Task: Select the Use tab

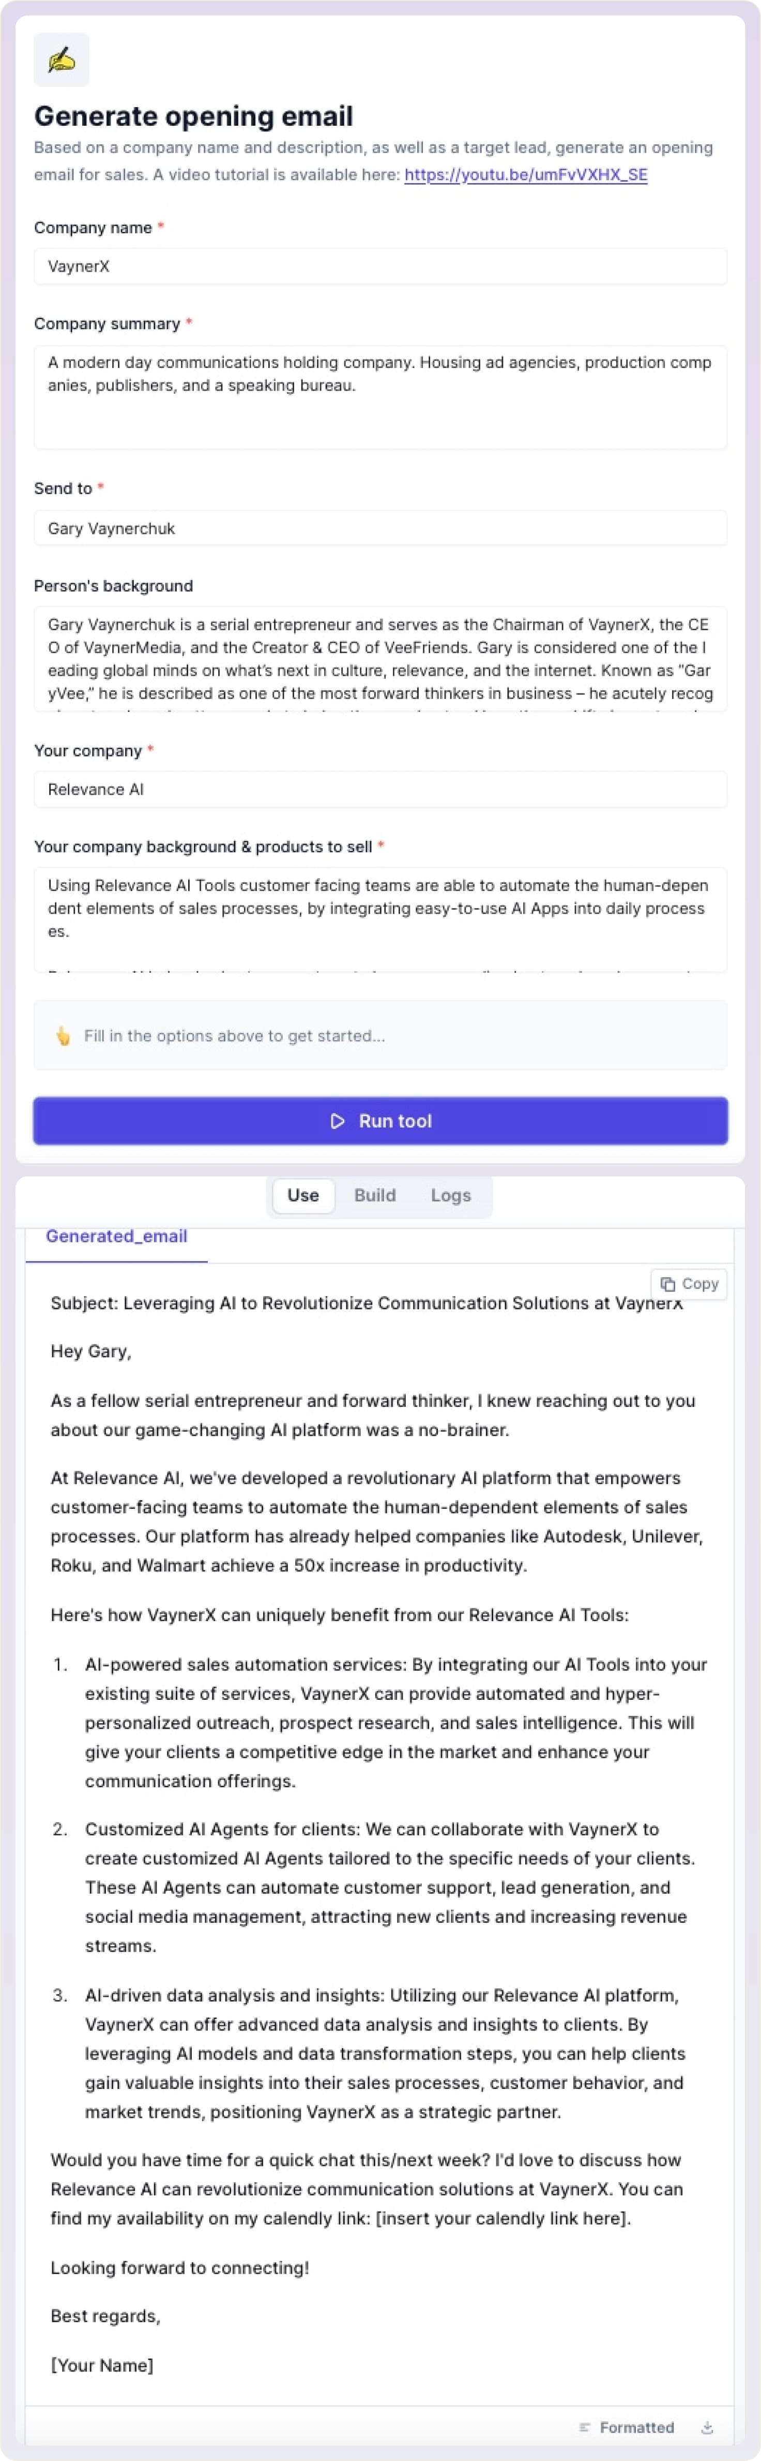Action: tap(302, 1195)
